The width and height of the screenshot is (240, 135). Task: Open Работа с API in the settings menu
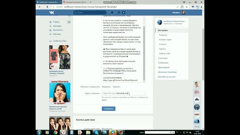[x=165, y=54]
